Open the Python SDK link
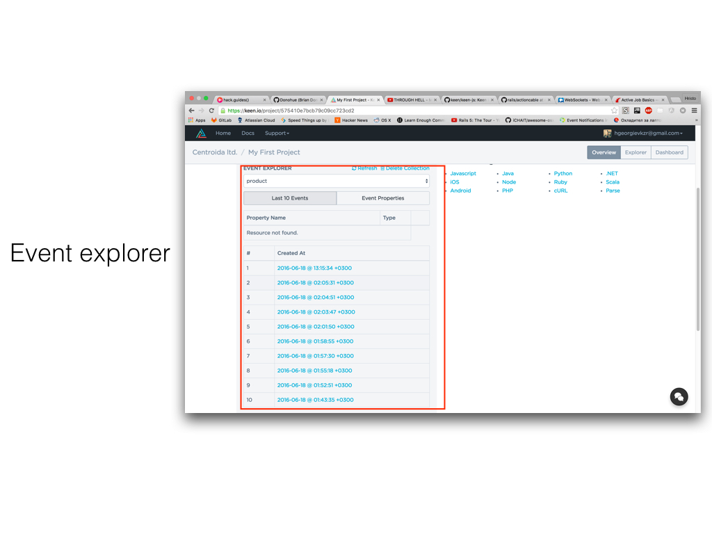 [563, 173]
